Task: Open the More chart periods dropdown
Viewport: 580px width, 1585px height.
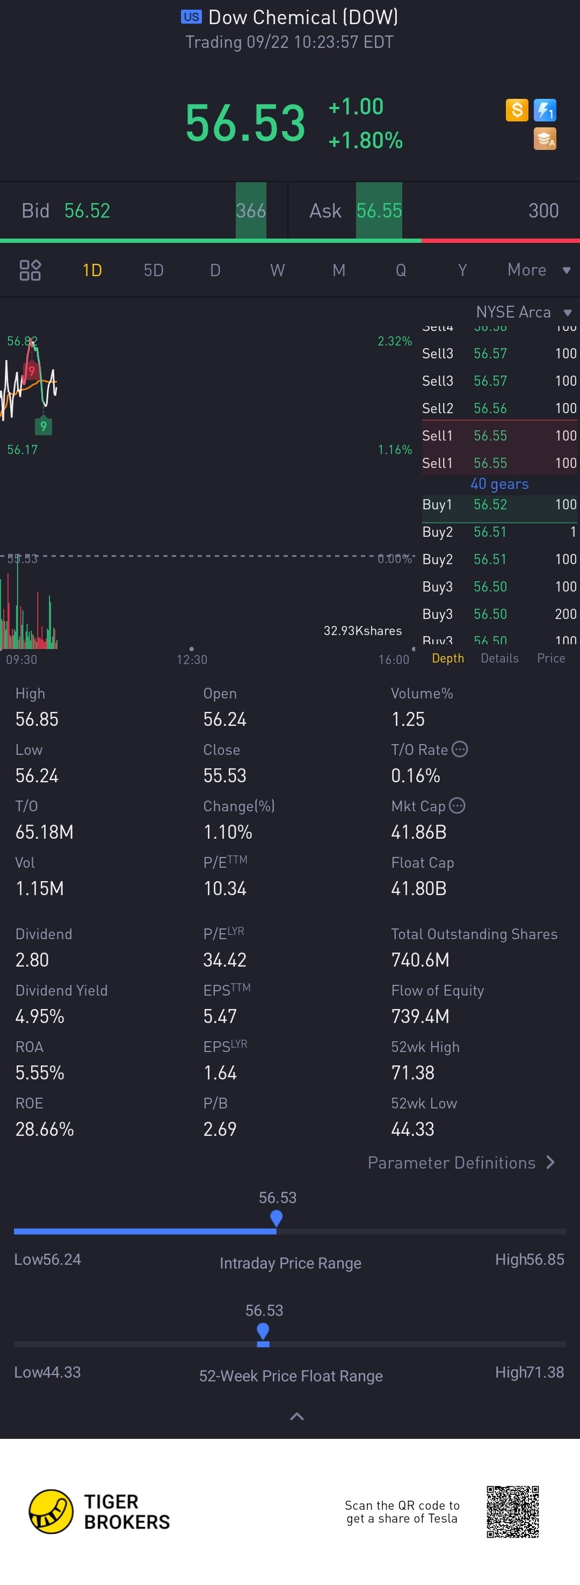Action: (539, 270)
